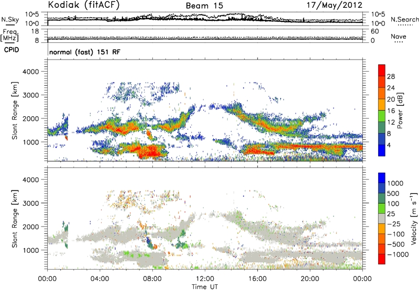The height and width of the screenshot is (290, 419).
Task: Click the green velocity patch near 10:30
Action: [x=182, y=244]
